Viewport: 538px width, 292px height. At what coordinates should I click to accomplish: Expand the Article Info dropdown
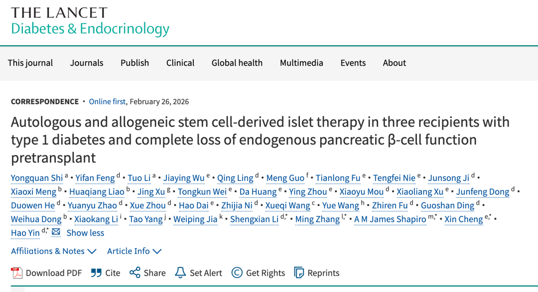(134, 251)
